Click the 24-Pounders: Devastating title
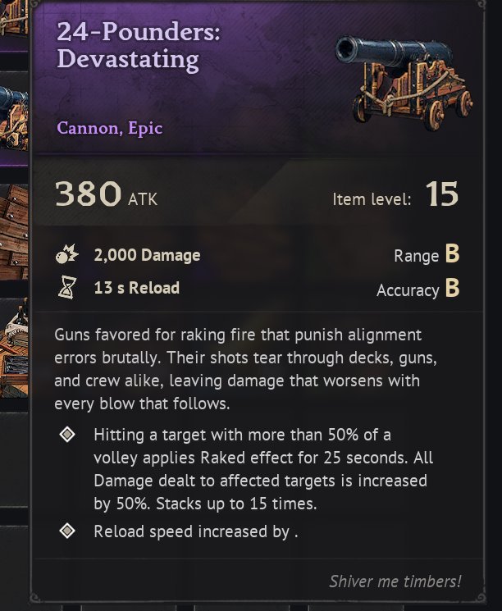 point(128,46)
